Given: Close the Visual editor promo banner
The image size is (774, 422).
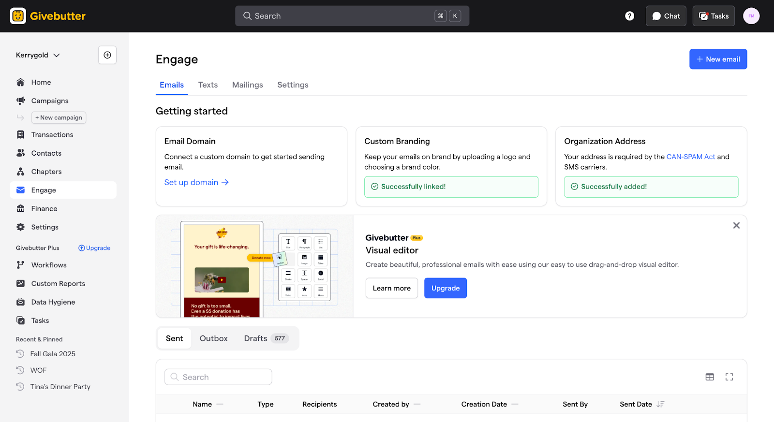Looking at the screenshot, I should coord(736,226).
